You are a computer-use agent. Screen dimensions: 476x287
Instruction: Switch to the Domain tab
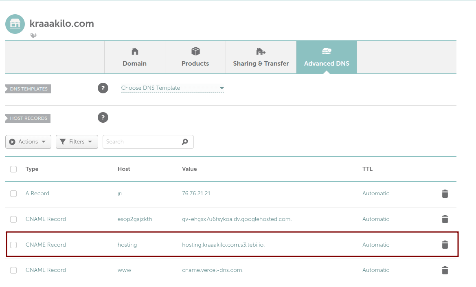[135, 57]
